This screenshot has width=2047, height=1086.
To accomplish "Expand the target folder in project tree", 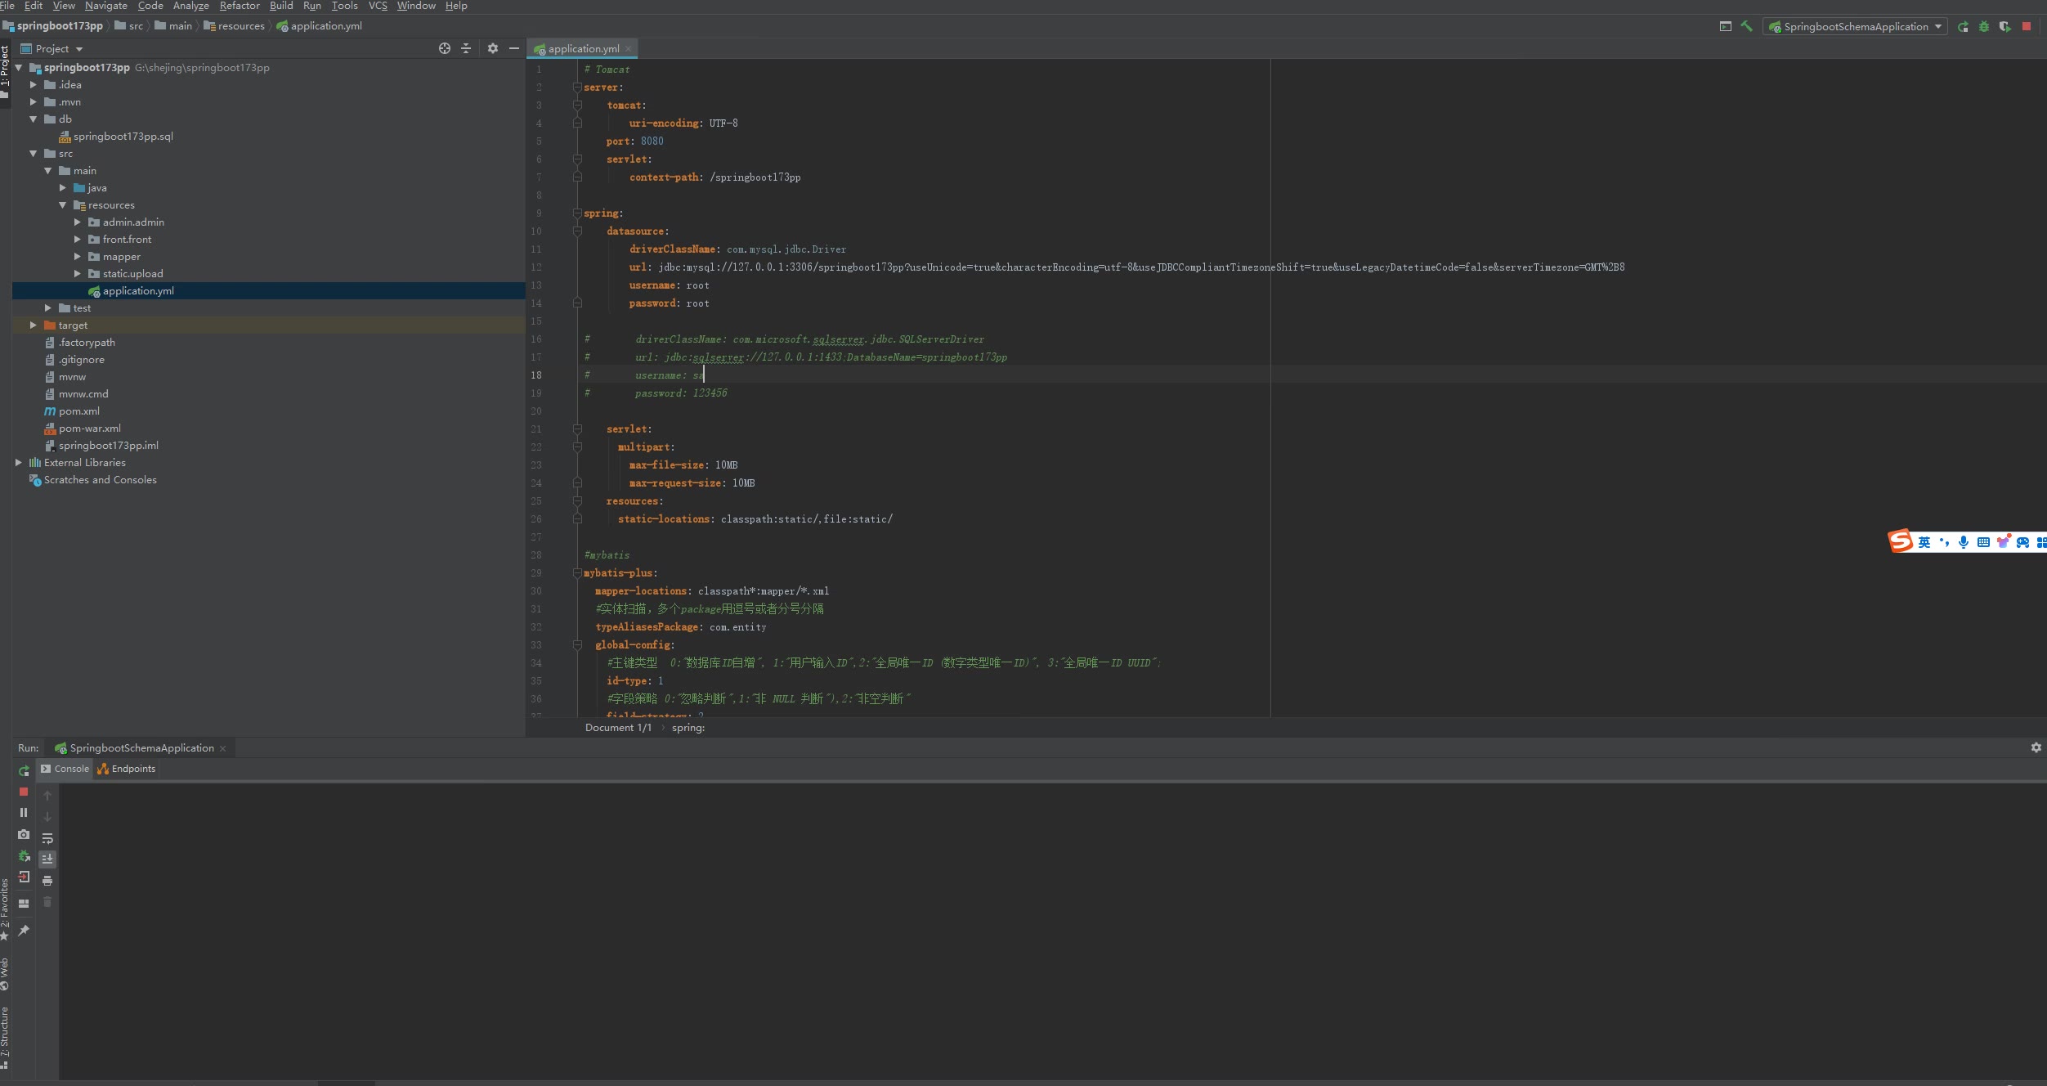I will pyautogui.click(x=34, y=325).
